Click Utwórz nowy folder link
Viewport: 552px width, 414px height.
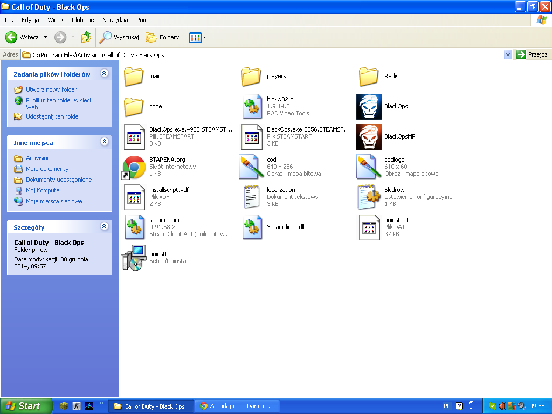click(x=51, y=89)
